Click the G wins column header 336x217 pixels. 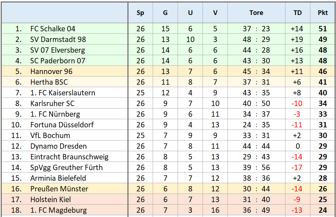pos(165,13)
